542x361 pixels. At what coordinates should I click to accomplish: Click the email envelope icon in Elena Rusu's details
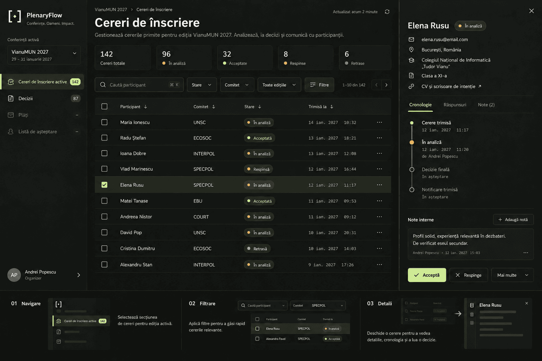(x=411, y=39)
